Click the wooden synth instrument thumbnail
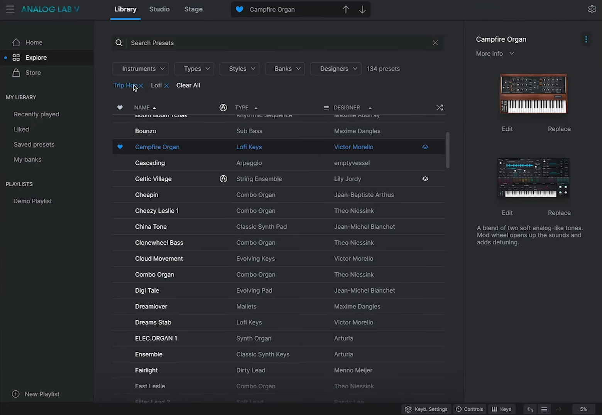This screenshot has height=415, width=602. coord(533,94)
